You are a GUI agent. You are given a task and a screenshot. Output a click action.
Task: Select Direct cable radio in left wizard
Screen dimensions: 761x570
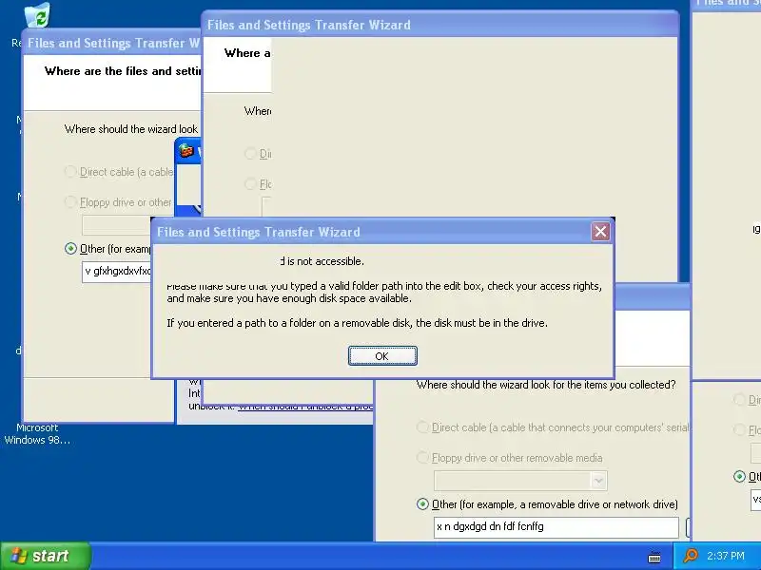(70, 172)
